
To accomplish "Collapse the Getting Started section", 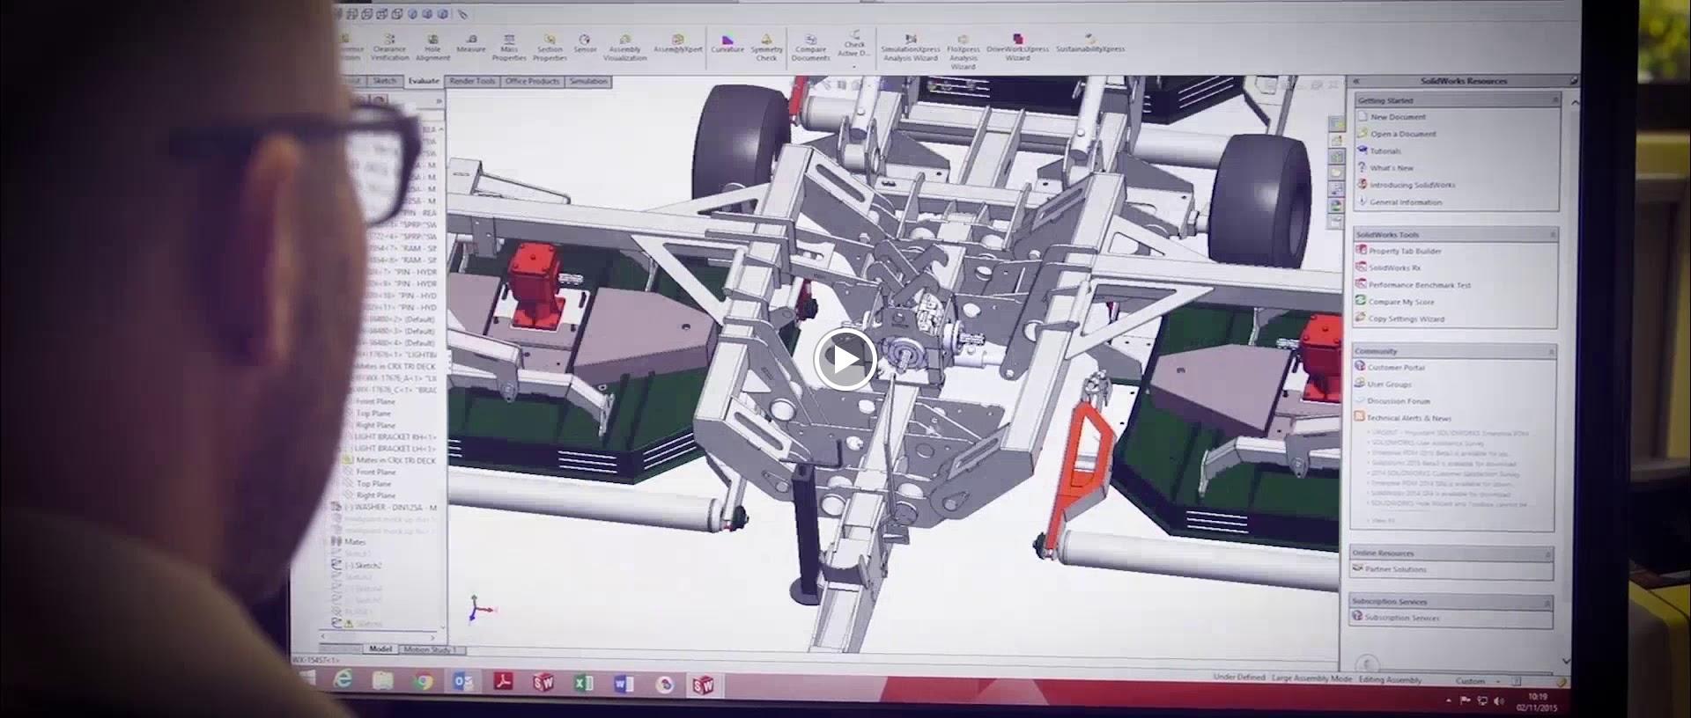I will [1554, 100].
